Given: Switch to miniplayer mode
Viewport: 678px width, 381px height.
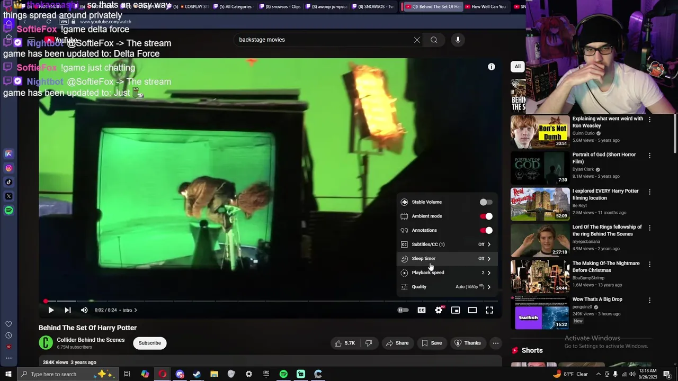Looking at the screenshot, I should point(456,310).
